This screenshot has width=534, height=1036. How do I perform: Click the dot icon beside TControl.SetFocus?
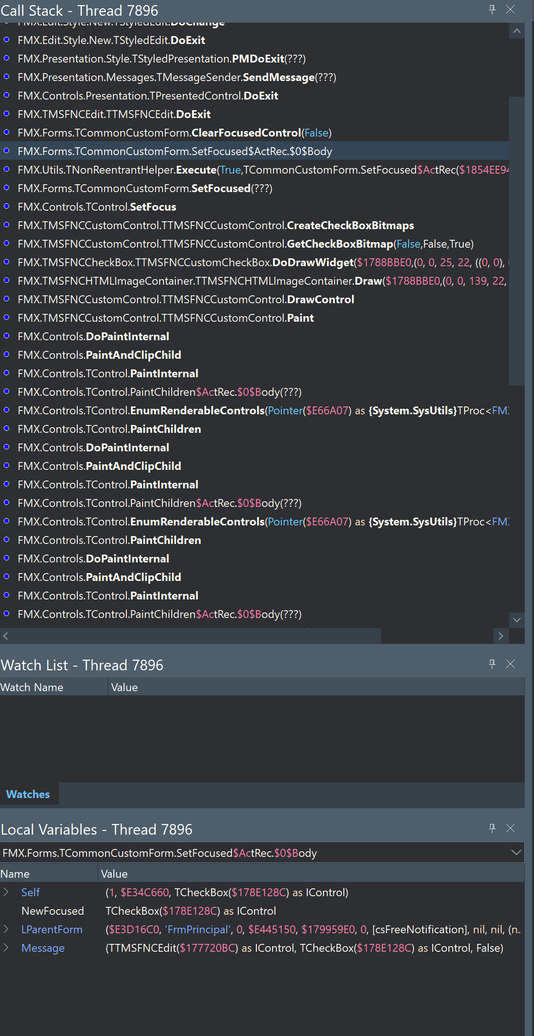[6, 206]
